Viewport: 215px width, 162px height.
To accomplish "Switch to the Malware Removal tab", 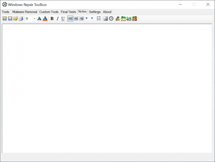I will (25, 12).
